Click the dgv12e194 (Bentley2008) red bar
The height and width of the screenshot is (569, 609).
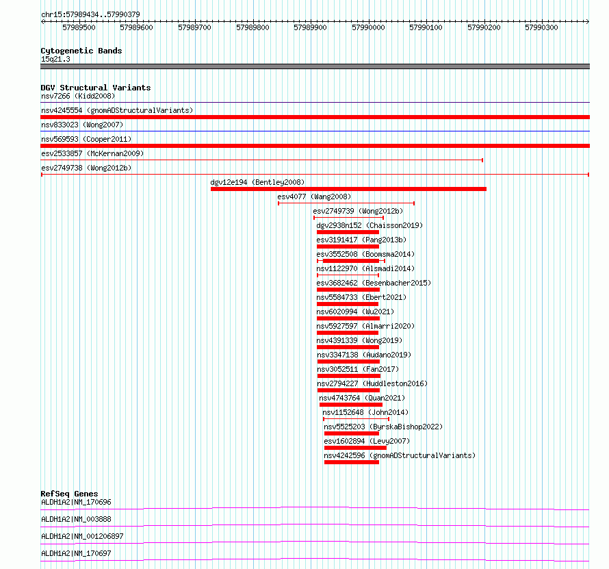348,189
